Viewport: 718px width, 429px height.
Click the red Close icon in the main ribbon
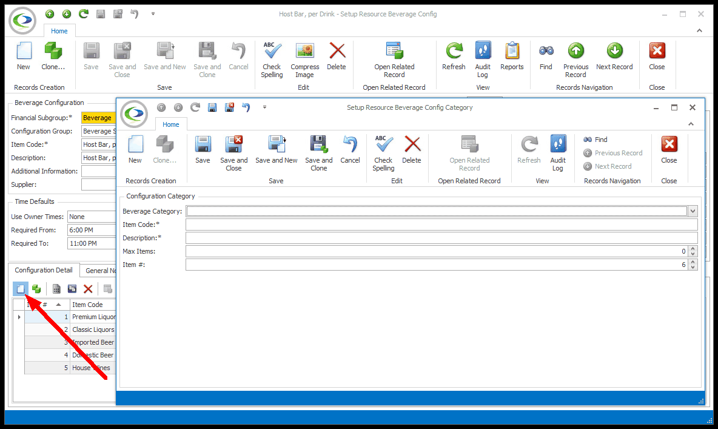coord(657,51)
